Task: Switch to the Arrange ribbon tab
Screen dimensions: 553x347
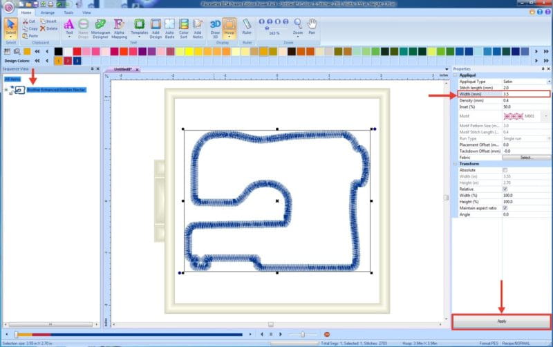Action: 48,12
